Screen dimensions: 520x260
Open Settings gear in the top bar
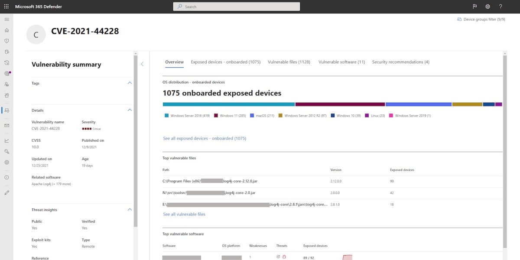[487, 6]
